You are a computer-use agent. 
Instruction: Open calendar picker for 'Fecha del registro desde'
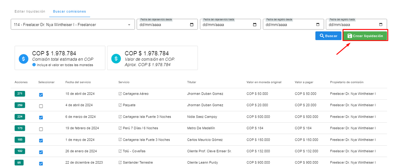pyautogui.click(x=318, y=25)
